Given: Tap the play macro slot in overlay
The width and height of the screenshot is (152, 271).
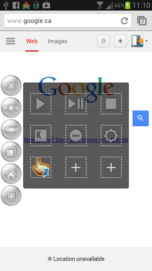Looking at the screenshot, I should (41, 104).
